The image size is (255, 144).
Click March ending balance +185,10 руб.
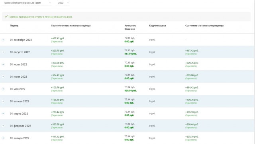click(x=192, y=112)
